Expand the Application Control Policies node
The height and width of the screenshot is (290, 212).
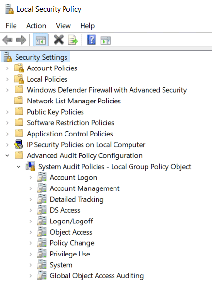pyautogui.click(x=7, y=134)
